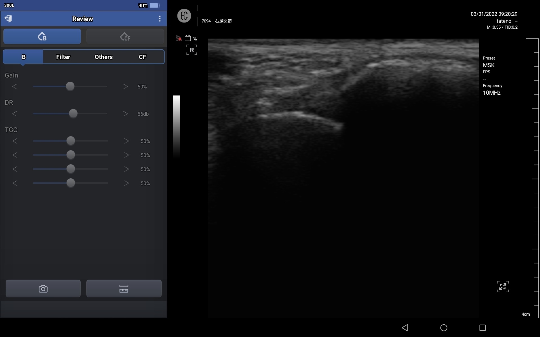Tap the Android back button
Image resolution: width=540 pixels, height=337 pixels.
pos(405,328)
